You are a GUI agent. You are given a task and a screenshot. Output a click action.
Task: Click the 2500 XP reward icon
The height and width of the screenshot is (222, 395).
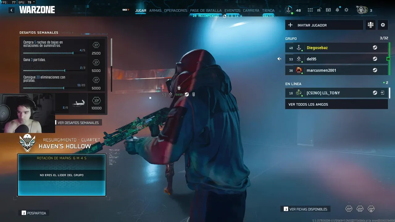(x=96, y=45)
